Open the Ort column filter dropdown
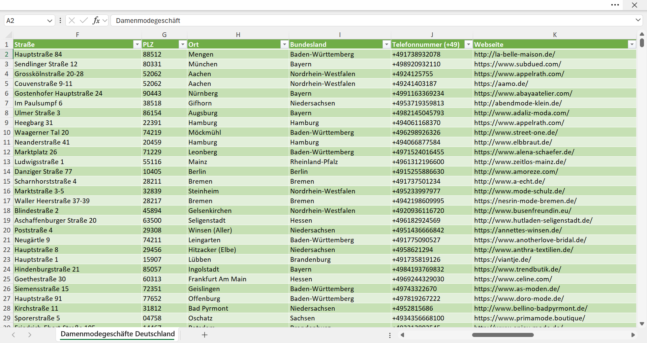 (x=284, y=44)
